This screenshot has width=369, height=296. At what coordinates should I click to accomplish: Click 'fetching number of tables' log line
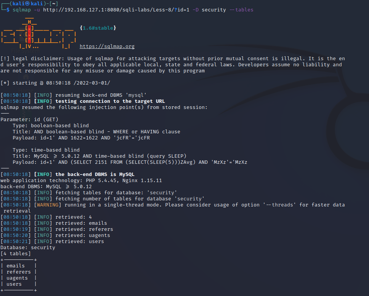click(x=103, y=198)
